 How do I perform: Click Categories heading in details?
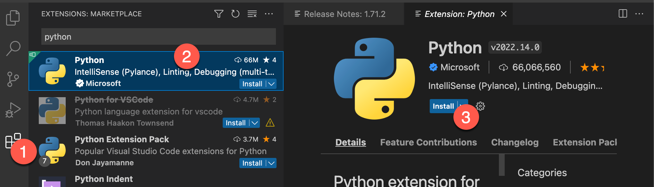[542, 173]
